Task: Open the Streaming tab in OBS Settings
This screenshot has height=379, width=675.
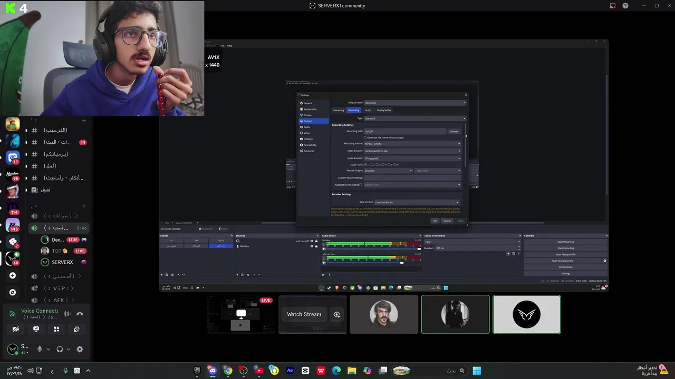Action: 339,110
